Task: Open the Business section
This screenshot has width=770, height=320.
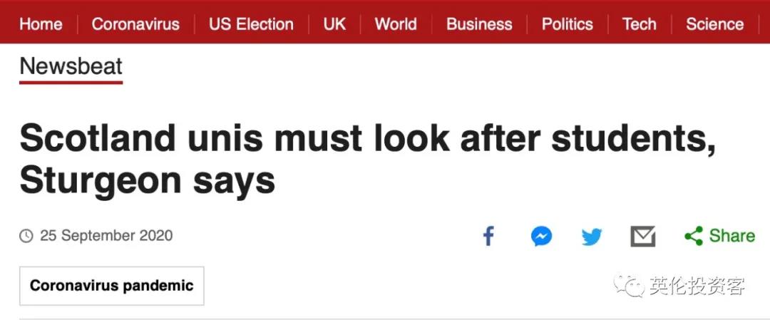Action: [479, 24]
